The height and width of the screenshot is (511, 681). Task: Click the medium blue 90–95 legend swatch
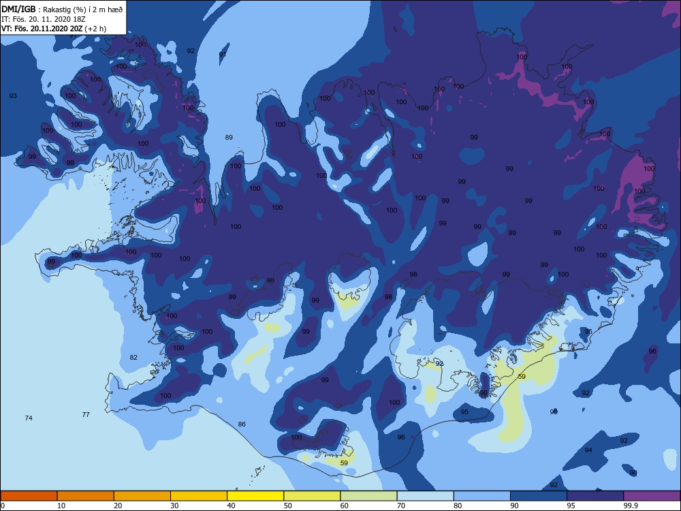[539, 496]
